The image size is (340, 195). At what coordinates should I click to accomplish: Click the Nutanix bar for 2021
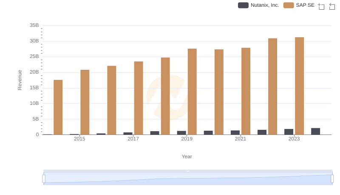[235, 132]
